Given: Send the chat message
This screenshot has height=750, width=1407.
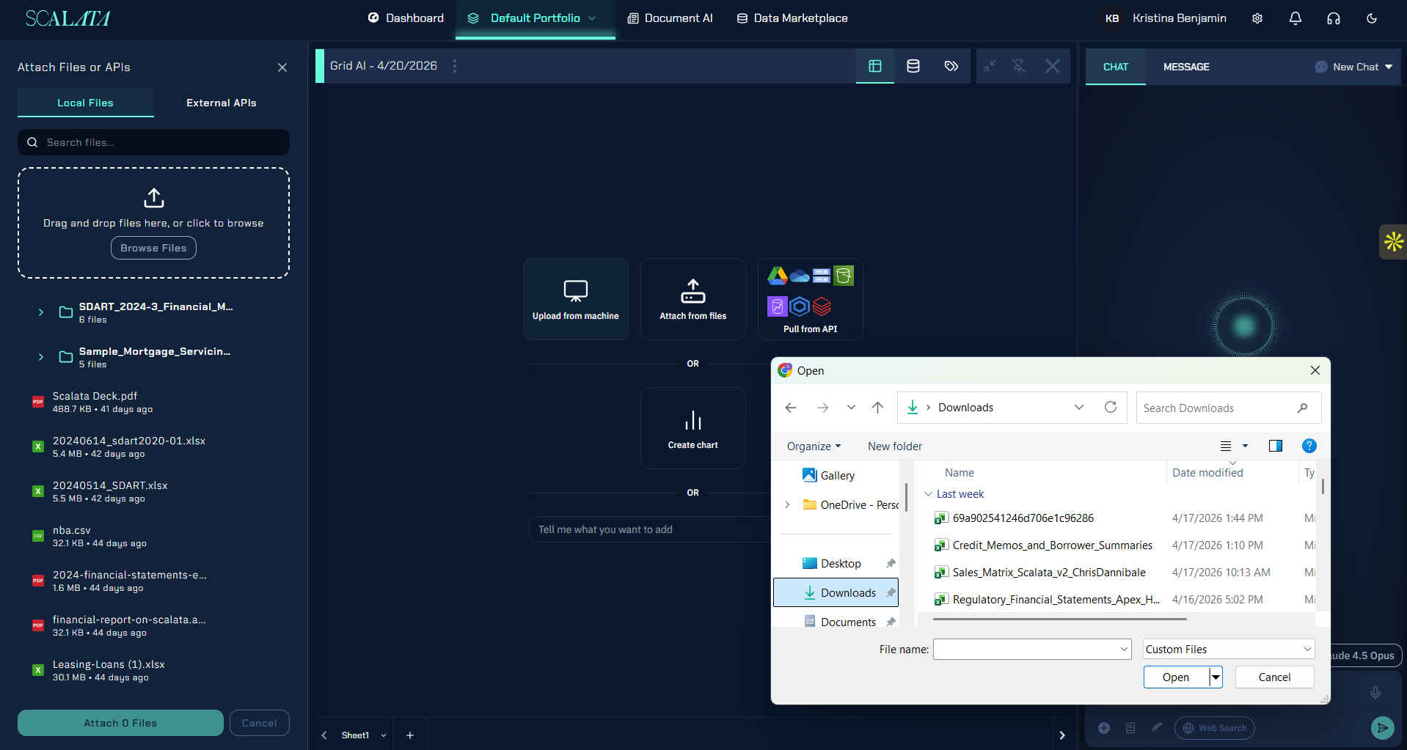Looking at the screenshot, I should (1382, 727).
